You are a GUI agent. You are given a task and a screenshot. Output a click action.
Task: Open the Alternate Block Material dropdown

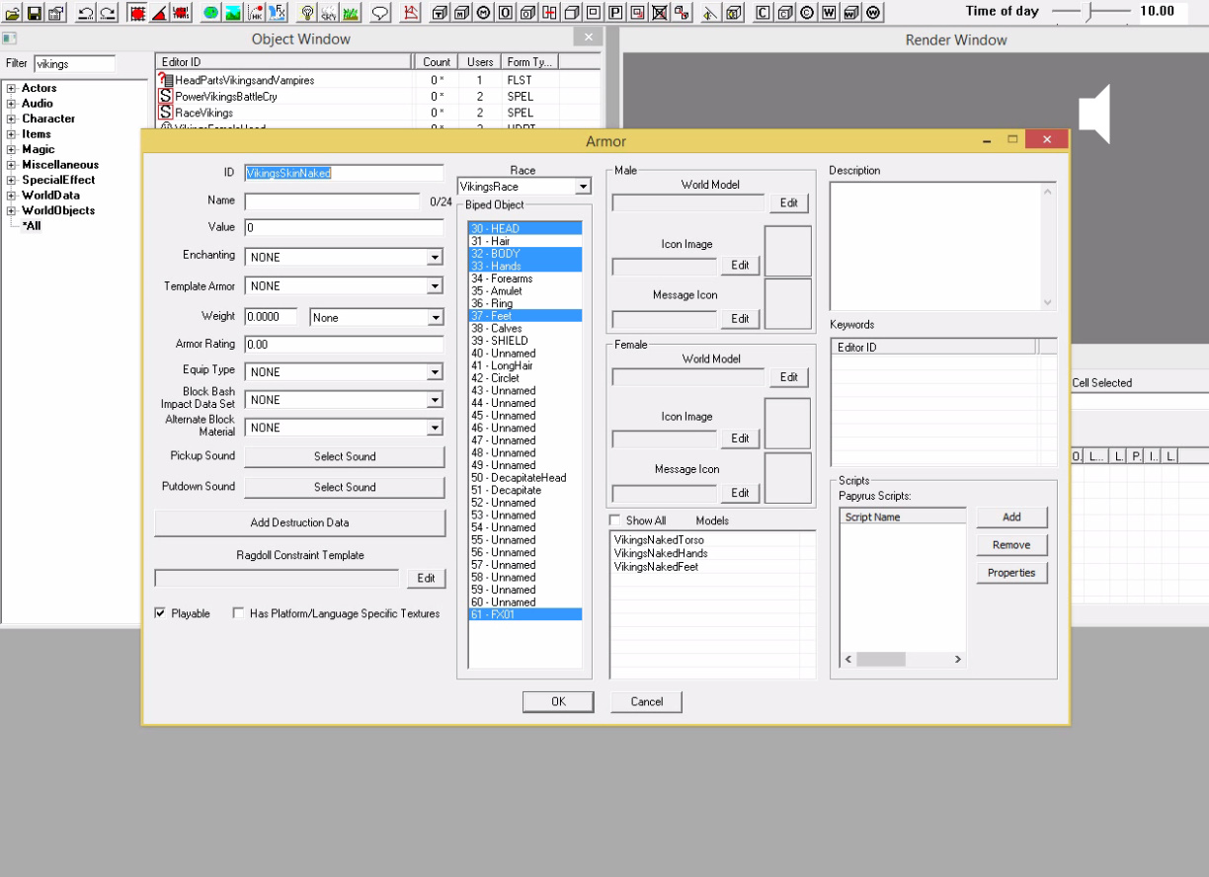435,428
